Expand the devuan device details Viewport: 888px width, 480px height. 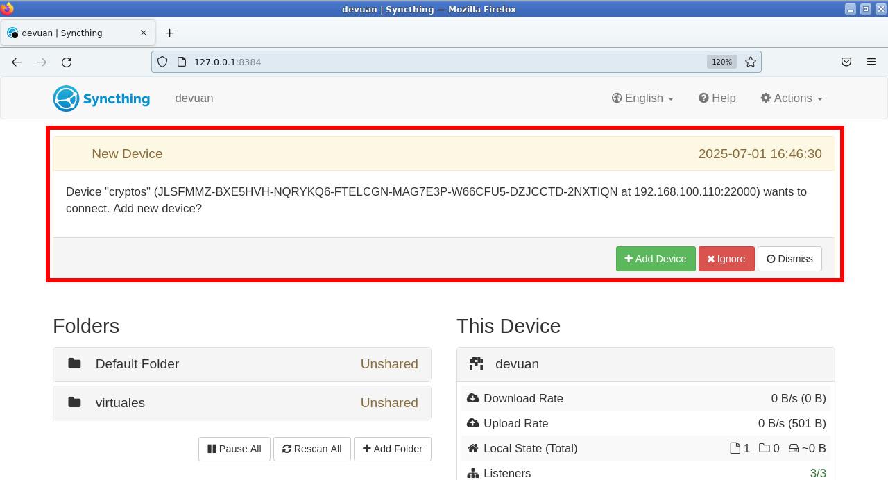point(645,363)
